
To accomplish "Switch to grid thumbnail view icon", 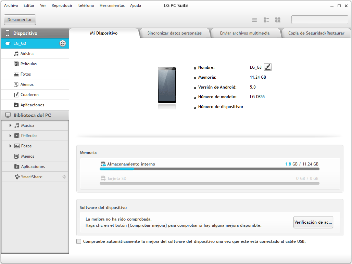I will (x=278, y=20).
